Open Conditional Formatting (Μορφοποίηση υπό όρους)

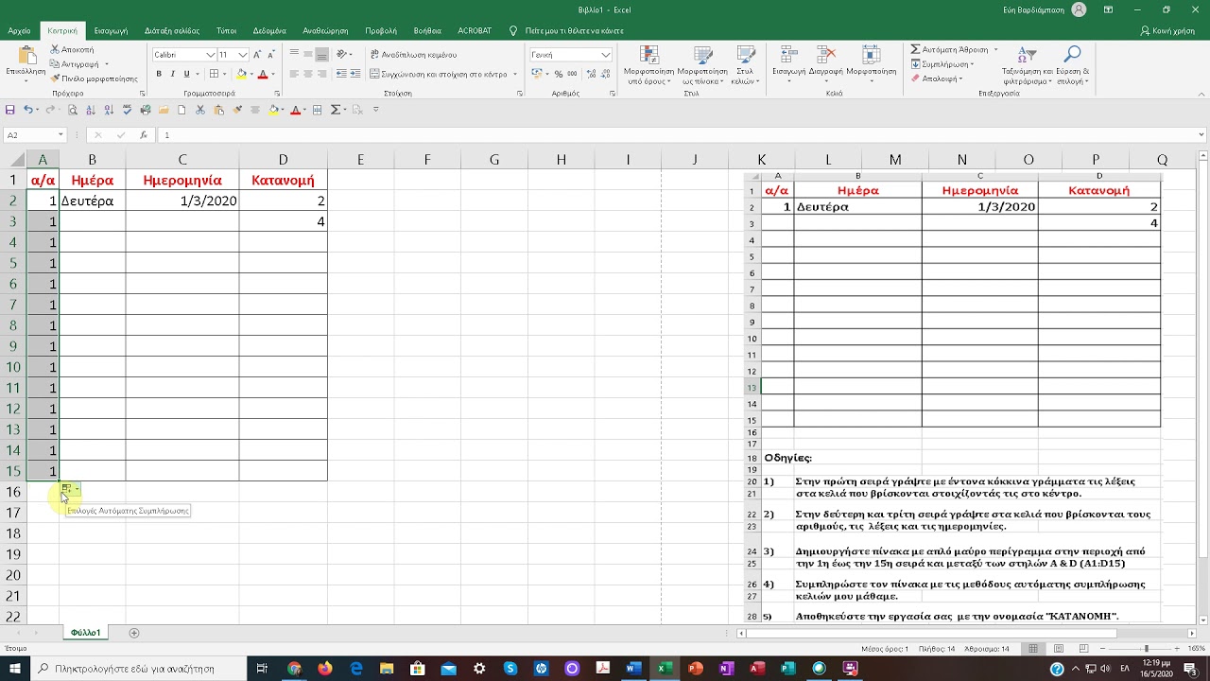click(649, 64)
